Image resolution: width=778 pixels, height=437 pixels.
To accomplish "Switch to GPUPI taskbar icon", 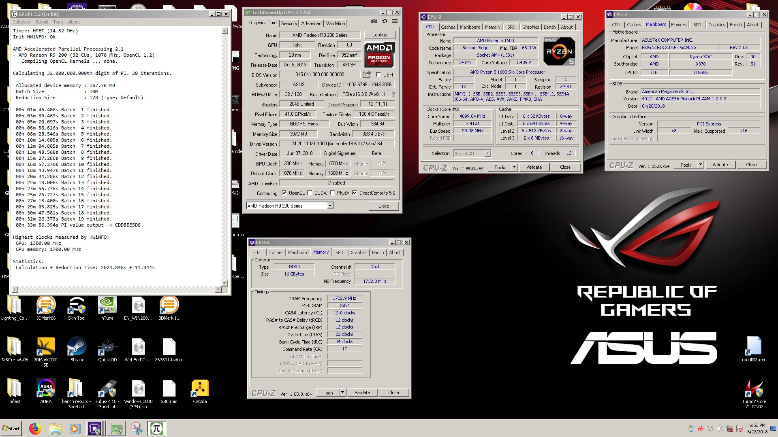I will click(156, 429).
